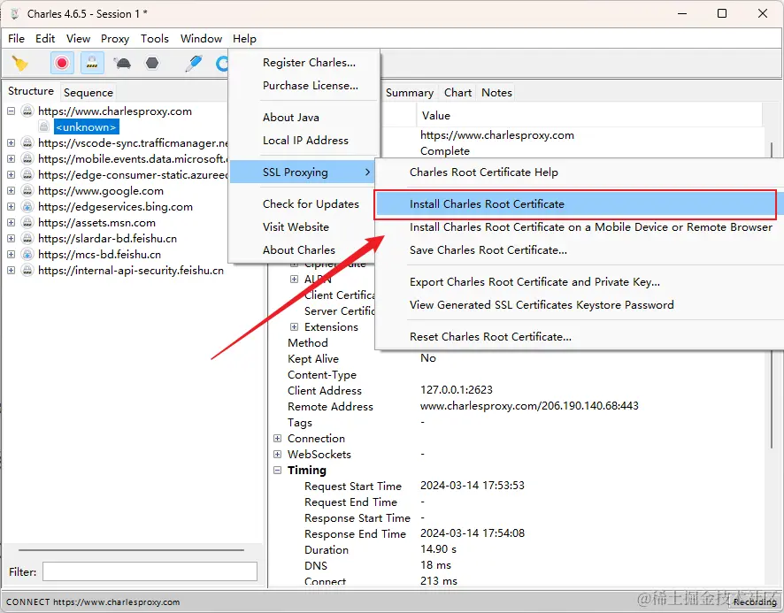The height and width of the screenshot is (613, 784).
Task: Open the Proxy menu
Action: pyautogui.click(x=115, y=39)
